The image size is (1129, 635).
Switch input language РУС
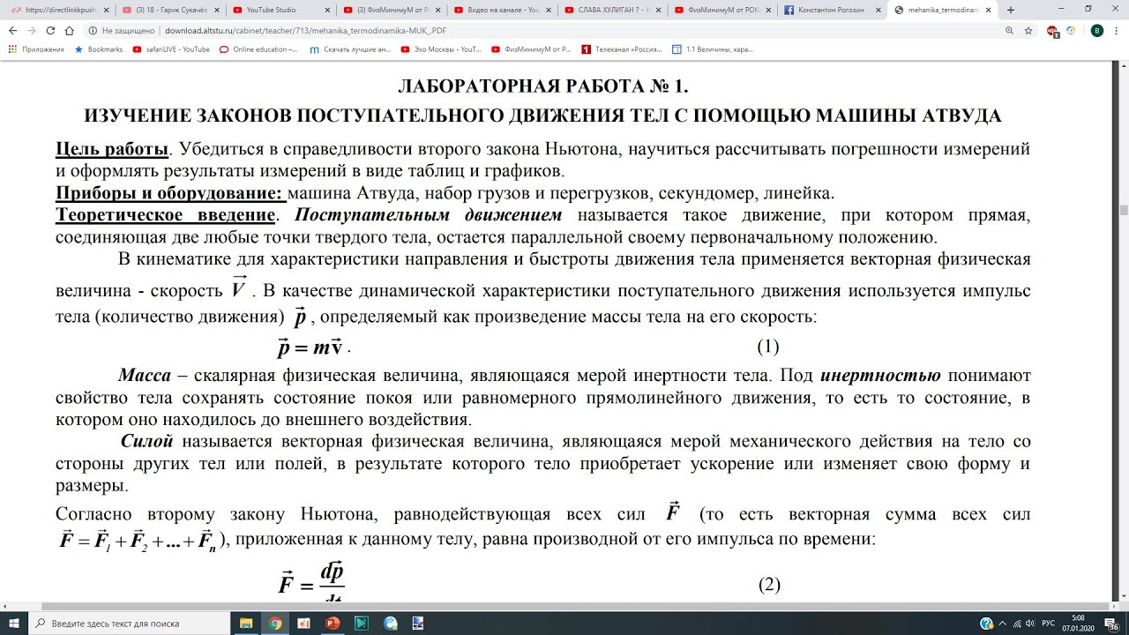(x=1049, y=623)
